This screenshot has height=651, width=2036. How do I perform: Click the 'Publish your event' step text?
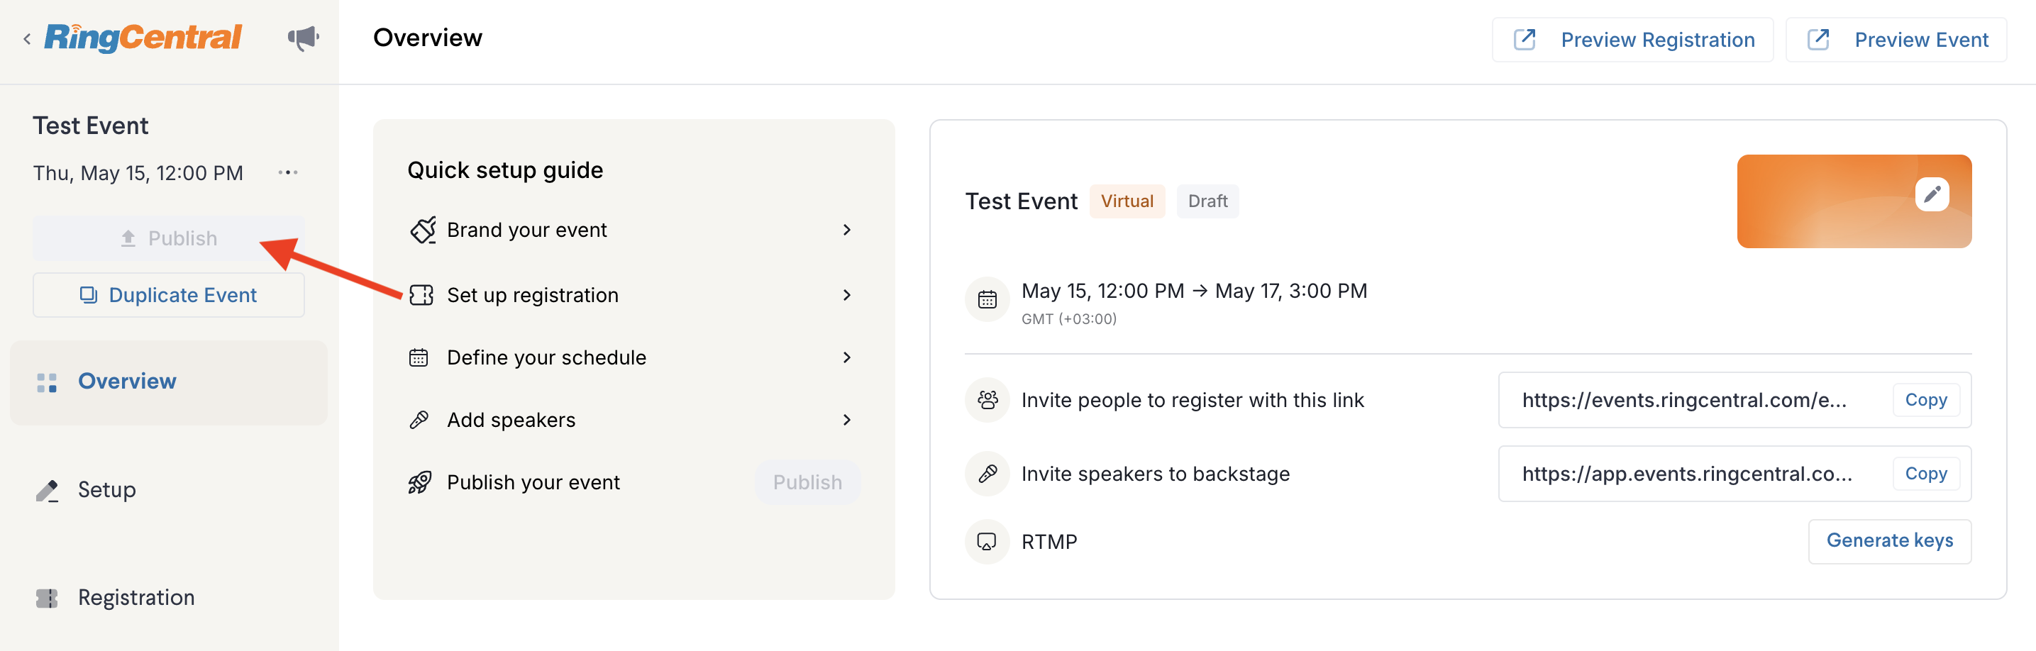[x=533, y=482]
